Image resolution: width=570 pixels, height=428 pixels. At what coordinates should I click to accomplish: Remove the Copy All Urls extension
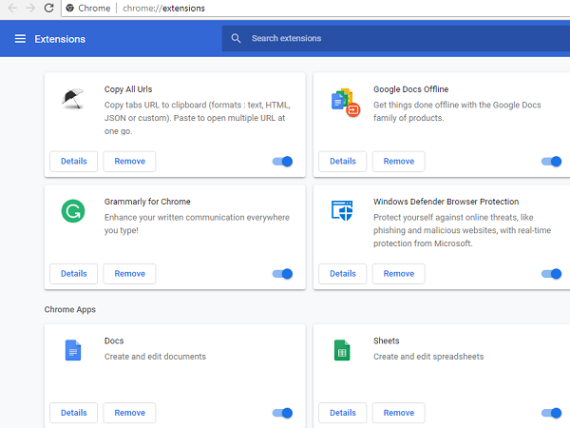click(x=129, y=162)
